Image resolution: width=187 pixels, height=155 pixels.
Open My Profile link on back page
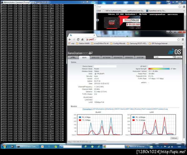coord(143,14)
